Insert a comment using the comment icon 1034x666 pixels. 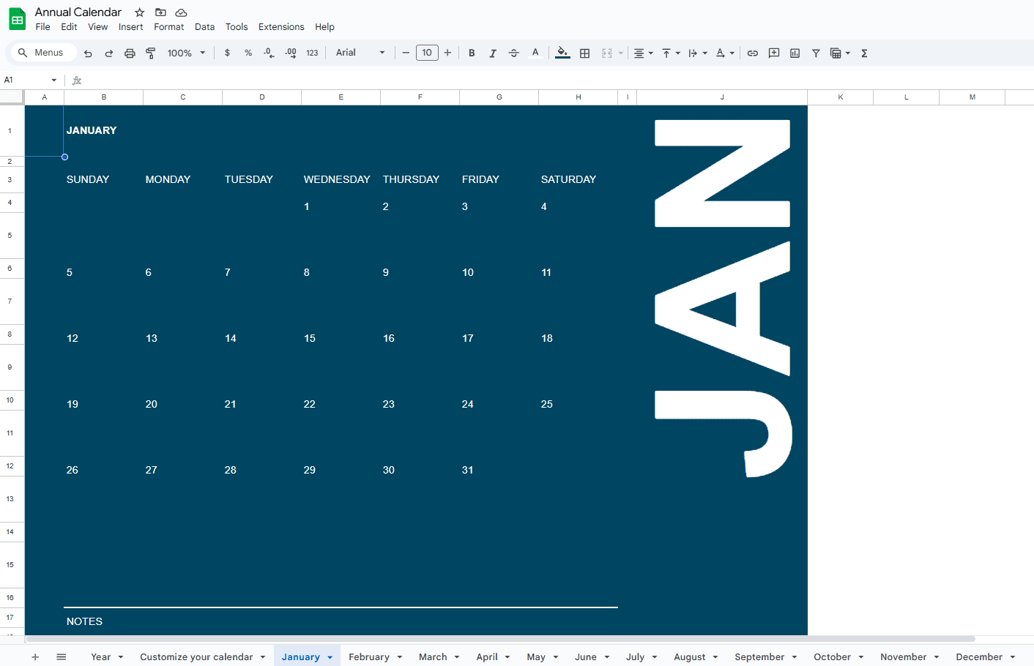[x=774, y=53]
